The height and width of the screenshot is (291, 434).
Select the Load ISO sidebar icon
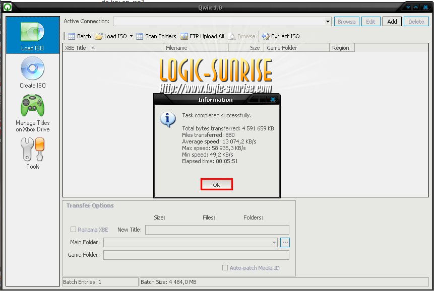tap(32, 35)
